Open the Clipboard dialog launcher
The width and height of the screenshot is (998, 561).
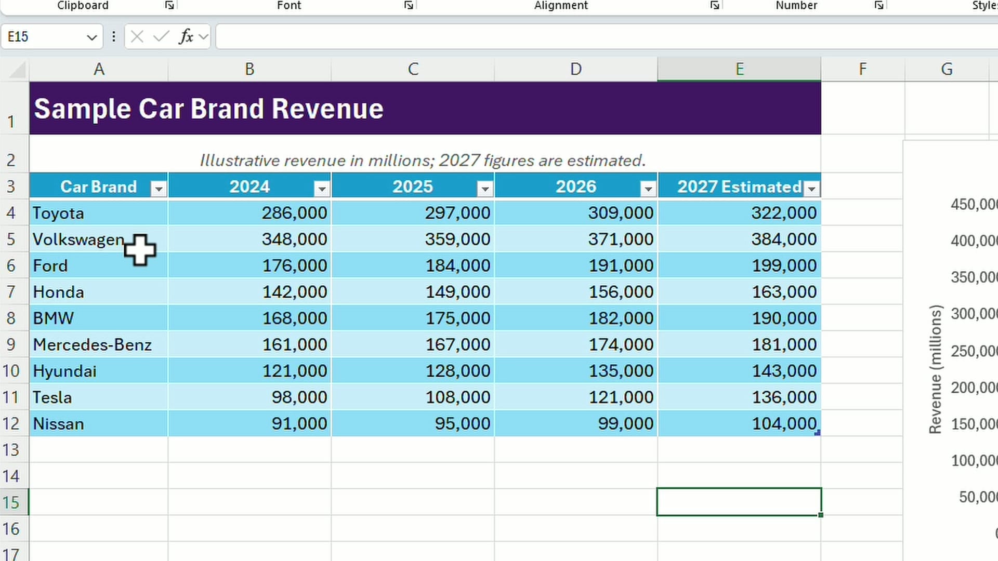(169, 5)
